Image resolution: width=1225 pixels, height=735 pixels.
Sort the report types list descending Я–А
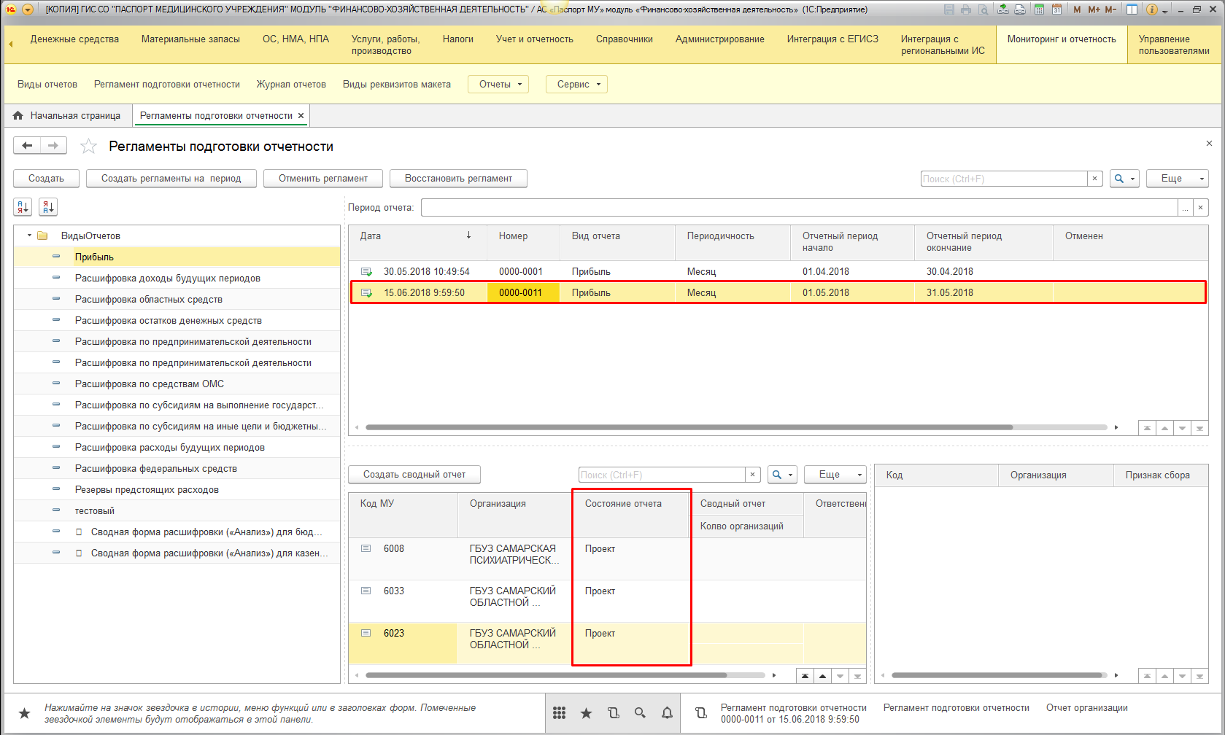(x=48, y=207)
